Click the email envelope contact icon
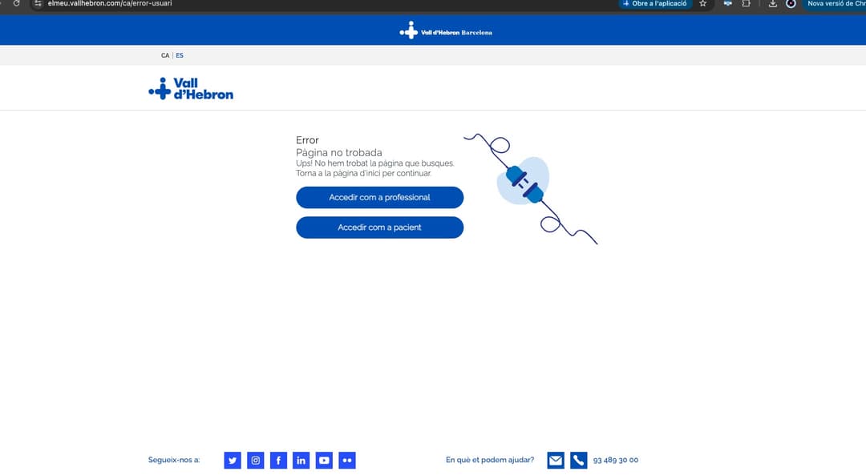The width and height of the screenshot is (866, 475). click(x=556, y=461)
